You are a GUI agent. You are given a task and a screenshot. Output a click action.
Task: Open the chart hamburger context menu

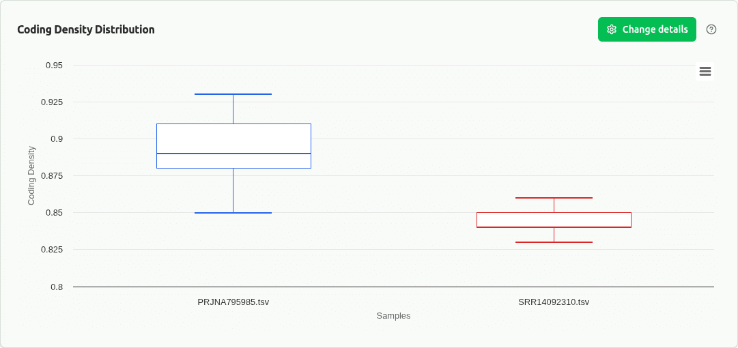tap(705, 71)
